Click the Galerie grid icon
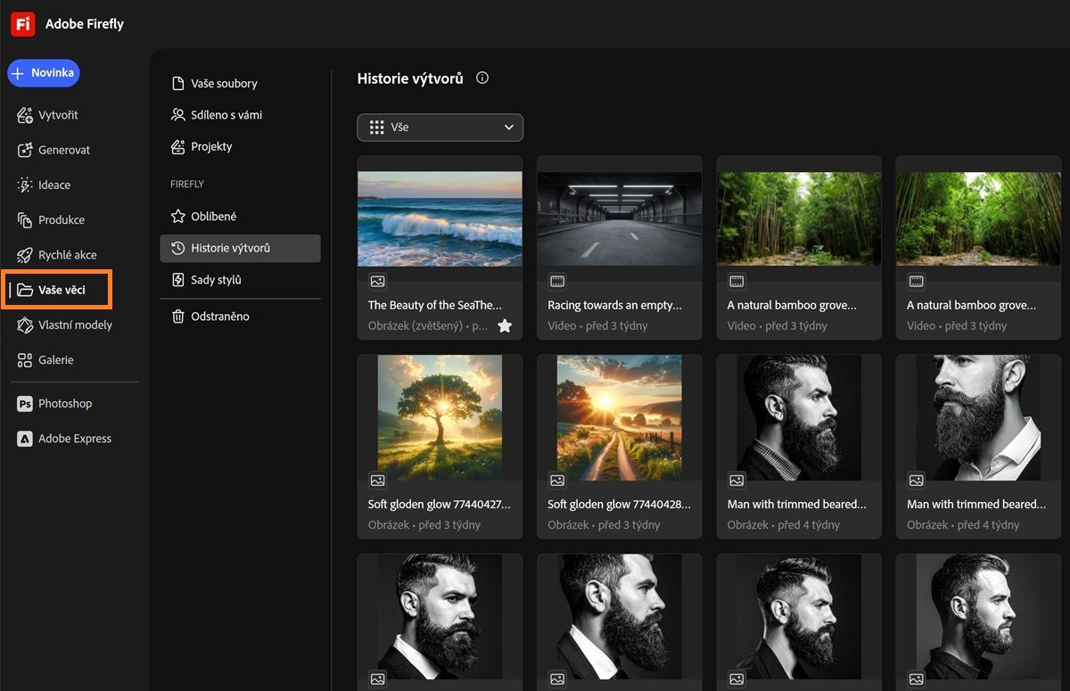 point(24,359)
